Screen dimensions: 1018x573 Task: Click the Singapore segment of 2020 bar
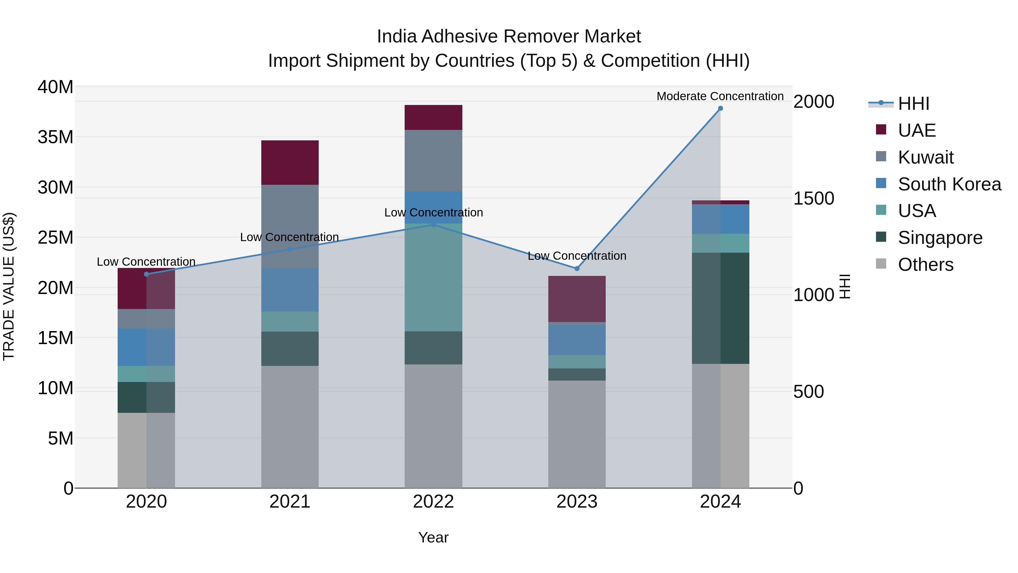click(x=146, y=398)
